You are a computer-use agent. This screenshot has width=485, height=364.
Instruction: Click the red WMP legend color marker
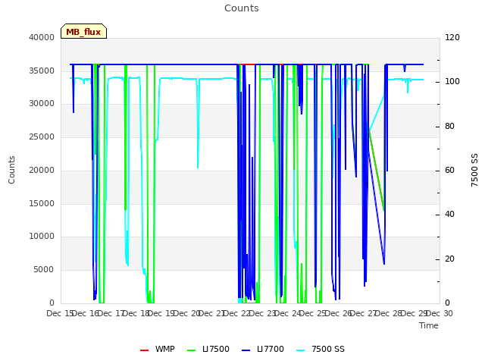click(144, 350)
